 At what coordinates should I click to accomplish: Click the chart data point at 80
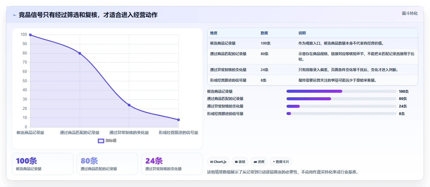point(80,53)
